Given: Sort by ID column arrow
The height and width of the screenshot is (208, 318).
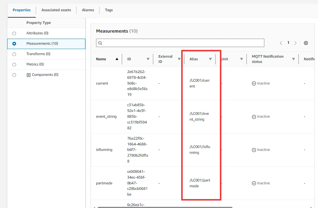Looking at the screenshot, I should (148, 59).
